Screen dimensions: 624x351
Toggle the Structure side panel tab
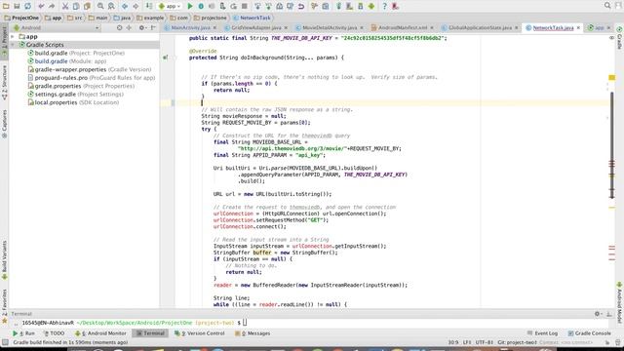point(4,83)
